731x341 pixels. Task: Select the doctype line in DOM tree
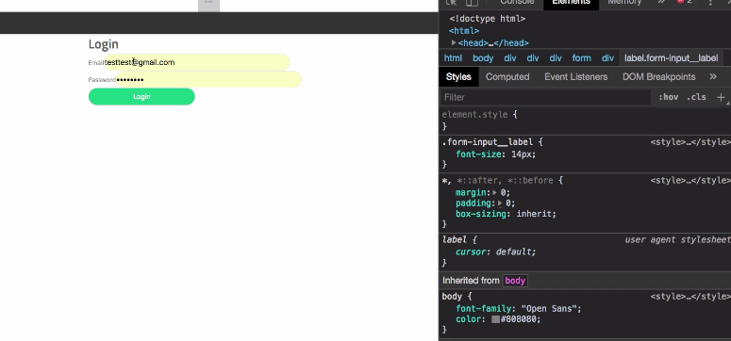pos(488,19)
